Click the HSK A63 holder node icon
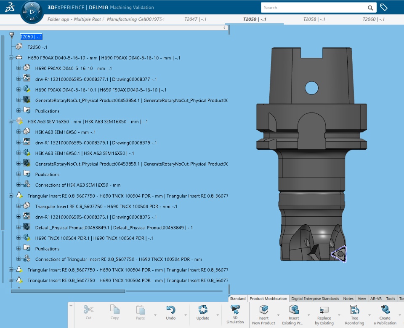This screenshot has height=328, width=404. pyautogui.click(x=19, y=121)
